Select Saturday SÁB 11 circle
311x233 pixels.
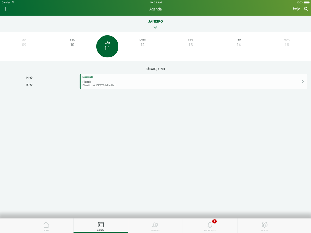[x=107, y=46]
